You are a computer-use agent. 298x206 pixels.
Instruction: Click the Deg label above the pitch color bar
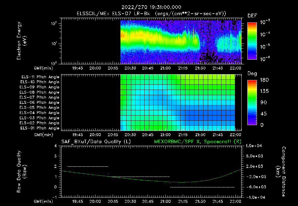click(252, 74)
